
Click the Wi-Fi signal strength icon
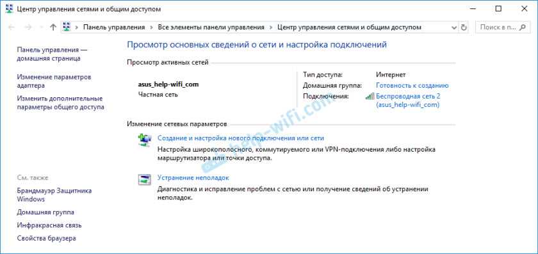click(x=370, y=97)
